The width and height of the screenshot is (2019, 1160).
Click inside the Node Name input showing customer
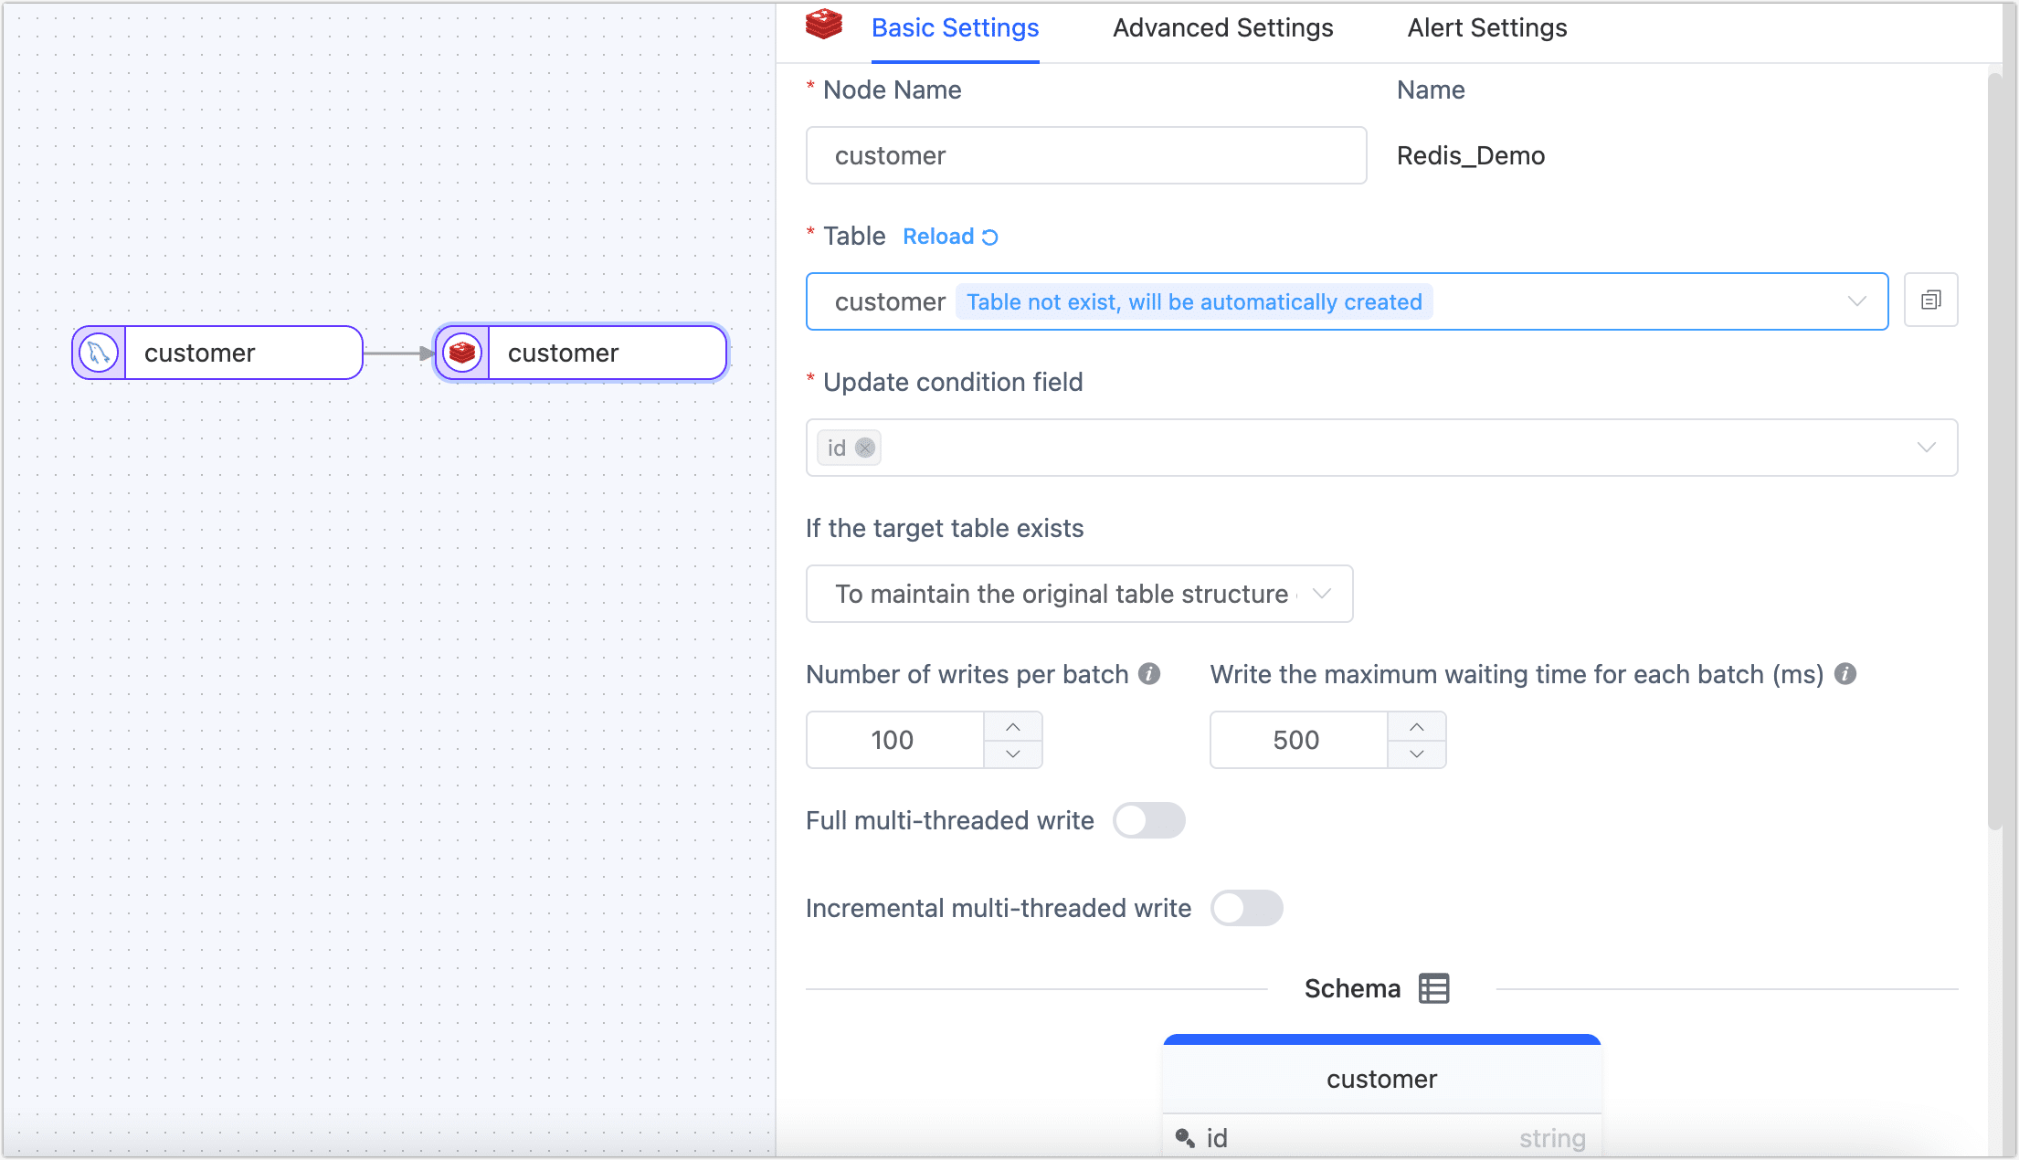[1085, 155]
